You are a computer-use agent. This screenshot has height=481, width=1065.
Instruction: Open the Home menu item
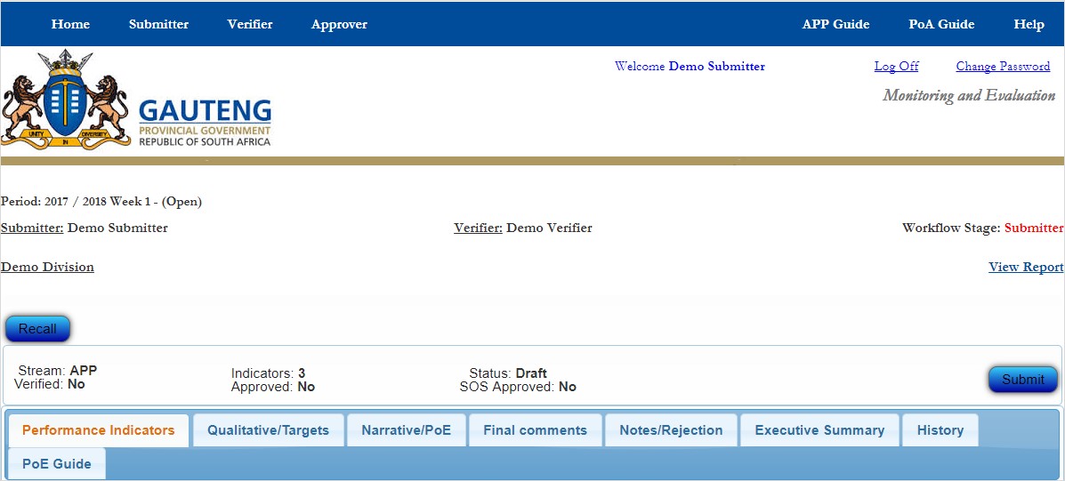pos(70,24)
